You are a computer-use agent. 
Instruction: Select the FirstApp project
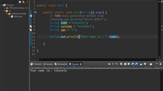click(x=10, y=5)
